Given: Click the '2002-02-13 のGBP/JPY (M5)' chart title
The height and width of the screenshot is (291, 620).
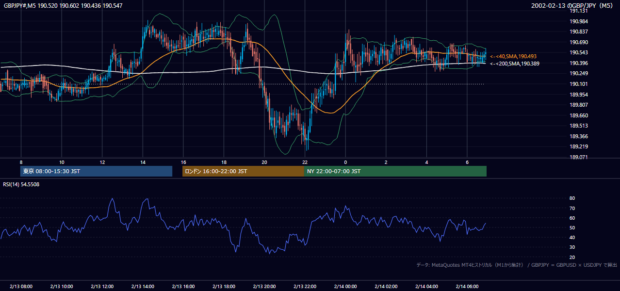Looking at the screenshot, I should 573,6.
